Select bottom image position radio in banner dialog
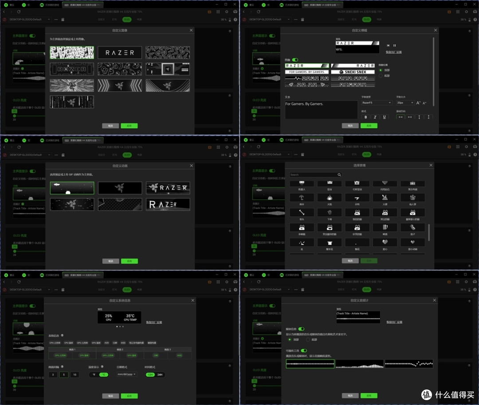This screenshot has height=405, width=479. pos(381,76)
